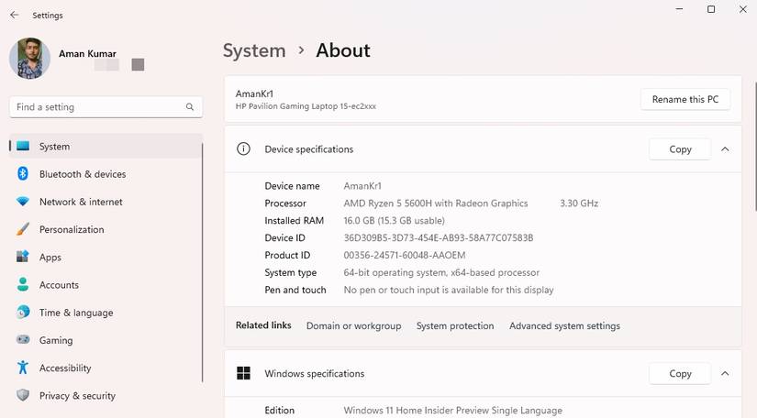Select System in the sidebar
The height and width of the screenshot is (418, 757).
[54, 147]
